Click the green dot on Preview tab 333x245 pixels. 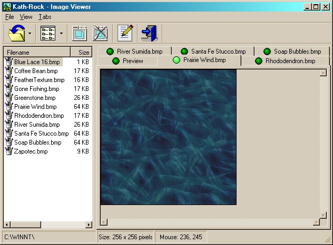116,61
